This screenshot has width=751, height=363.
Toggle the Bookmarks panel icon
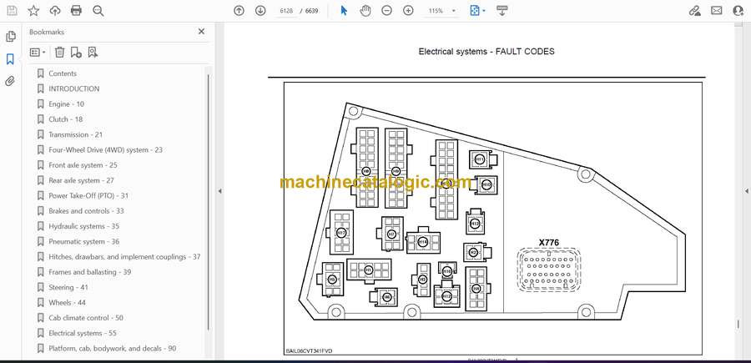pos(10,59)
